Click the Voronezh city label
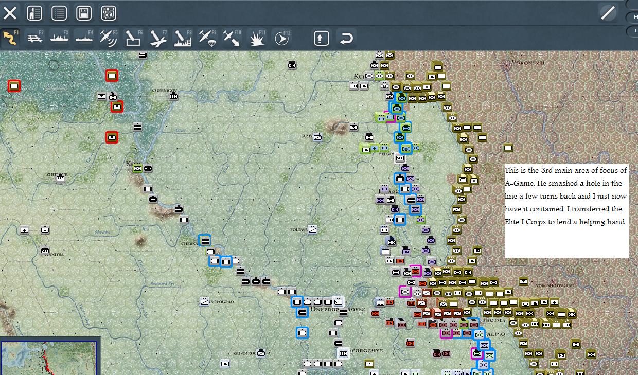Screen dimensions: 638x375 [x=528, y=62]
